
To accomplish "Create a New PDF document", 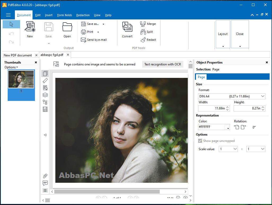I will click(x=30, y=29).
